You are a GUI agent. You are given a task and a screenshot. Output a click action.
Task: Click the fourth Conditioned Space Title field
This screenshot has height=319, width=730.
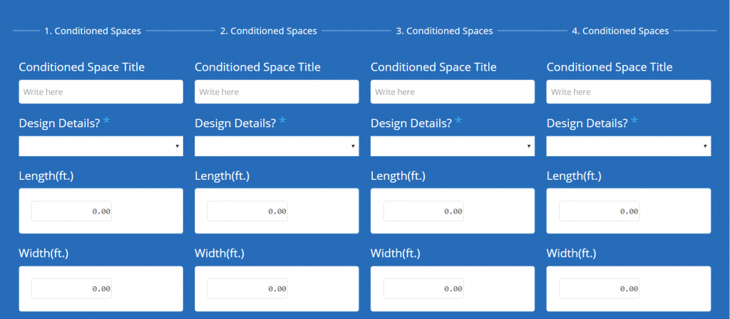coord(628,92)
